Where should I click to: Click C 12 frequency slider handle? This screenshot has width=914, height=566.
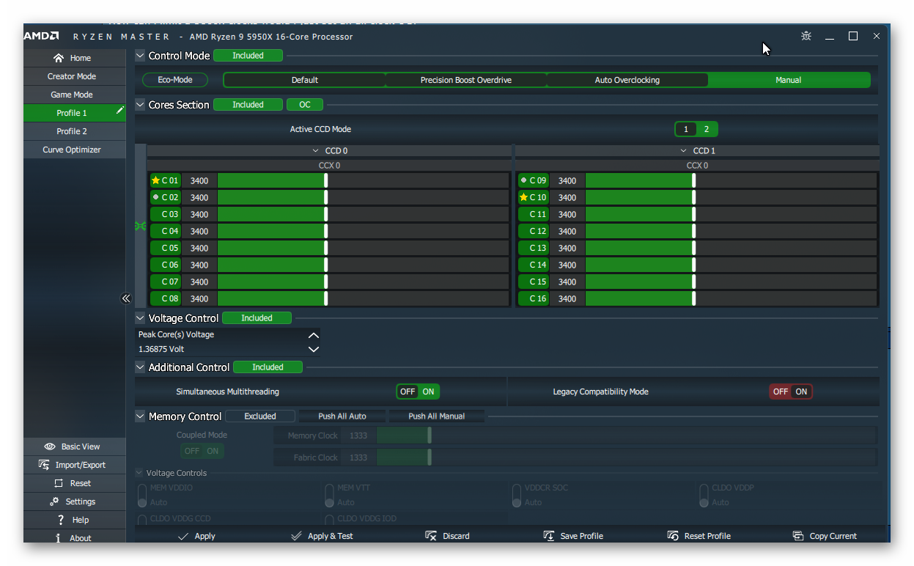694,231
